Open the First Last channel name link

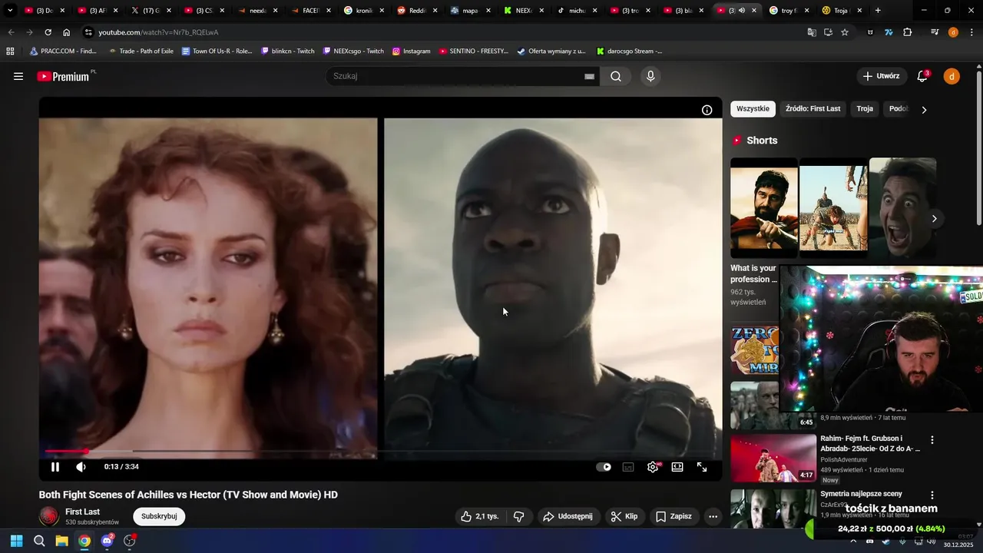pos(82,512)
